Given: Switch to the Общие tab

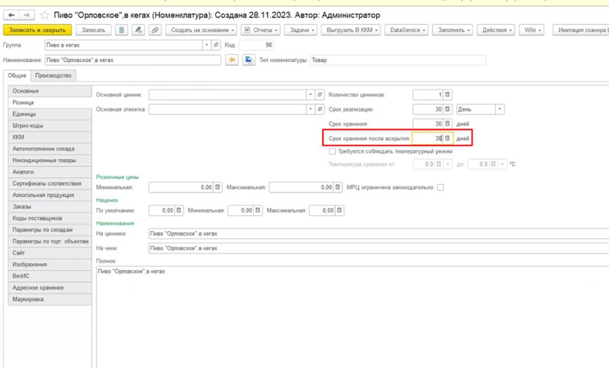Looking at the screenshot, I should (x=17, y=75).
